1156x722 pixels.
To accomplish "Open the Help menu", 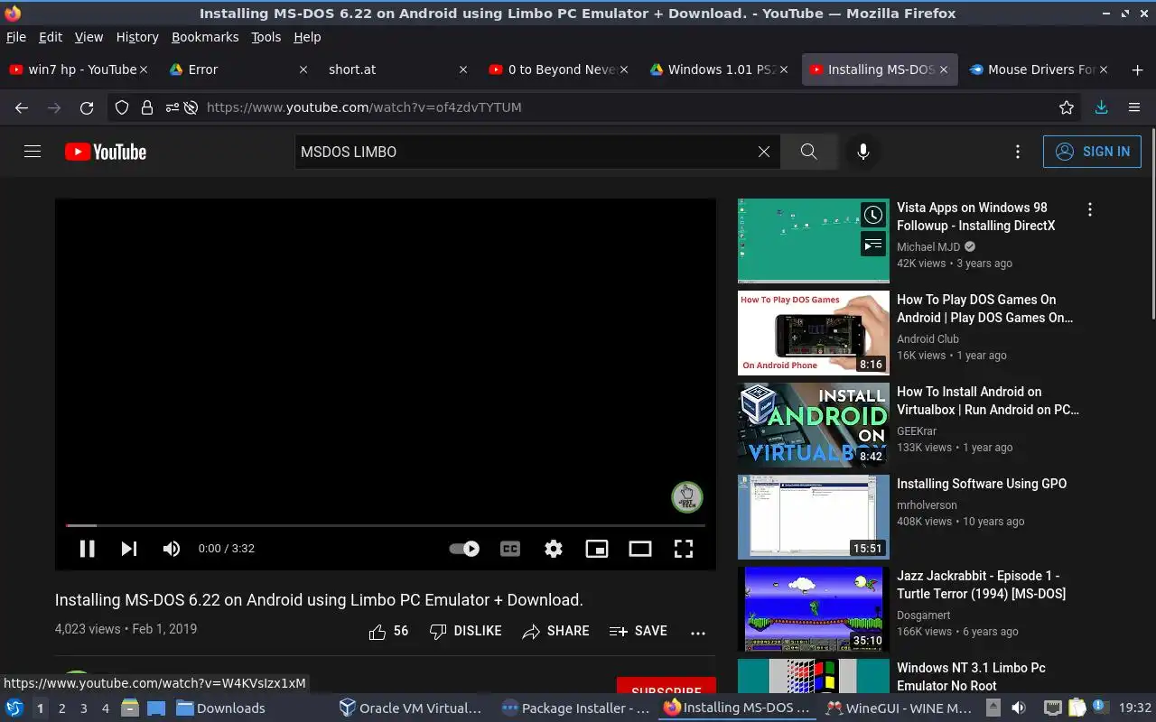I will point(307,37).
